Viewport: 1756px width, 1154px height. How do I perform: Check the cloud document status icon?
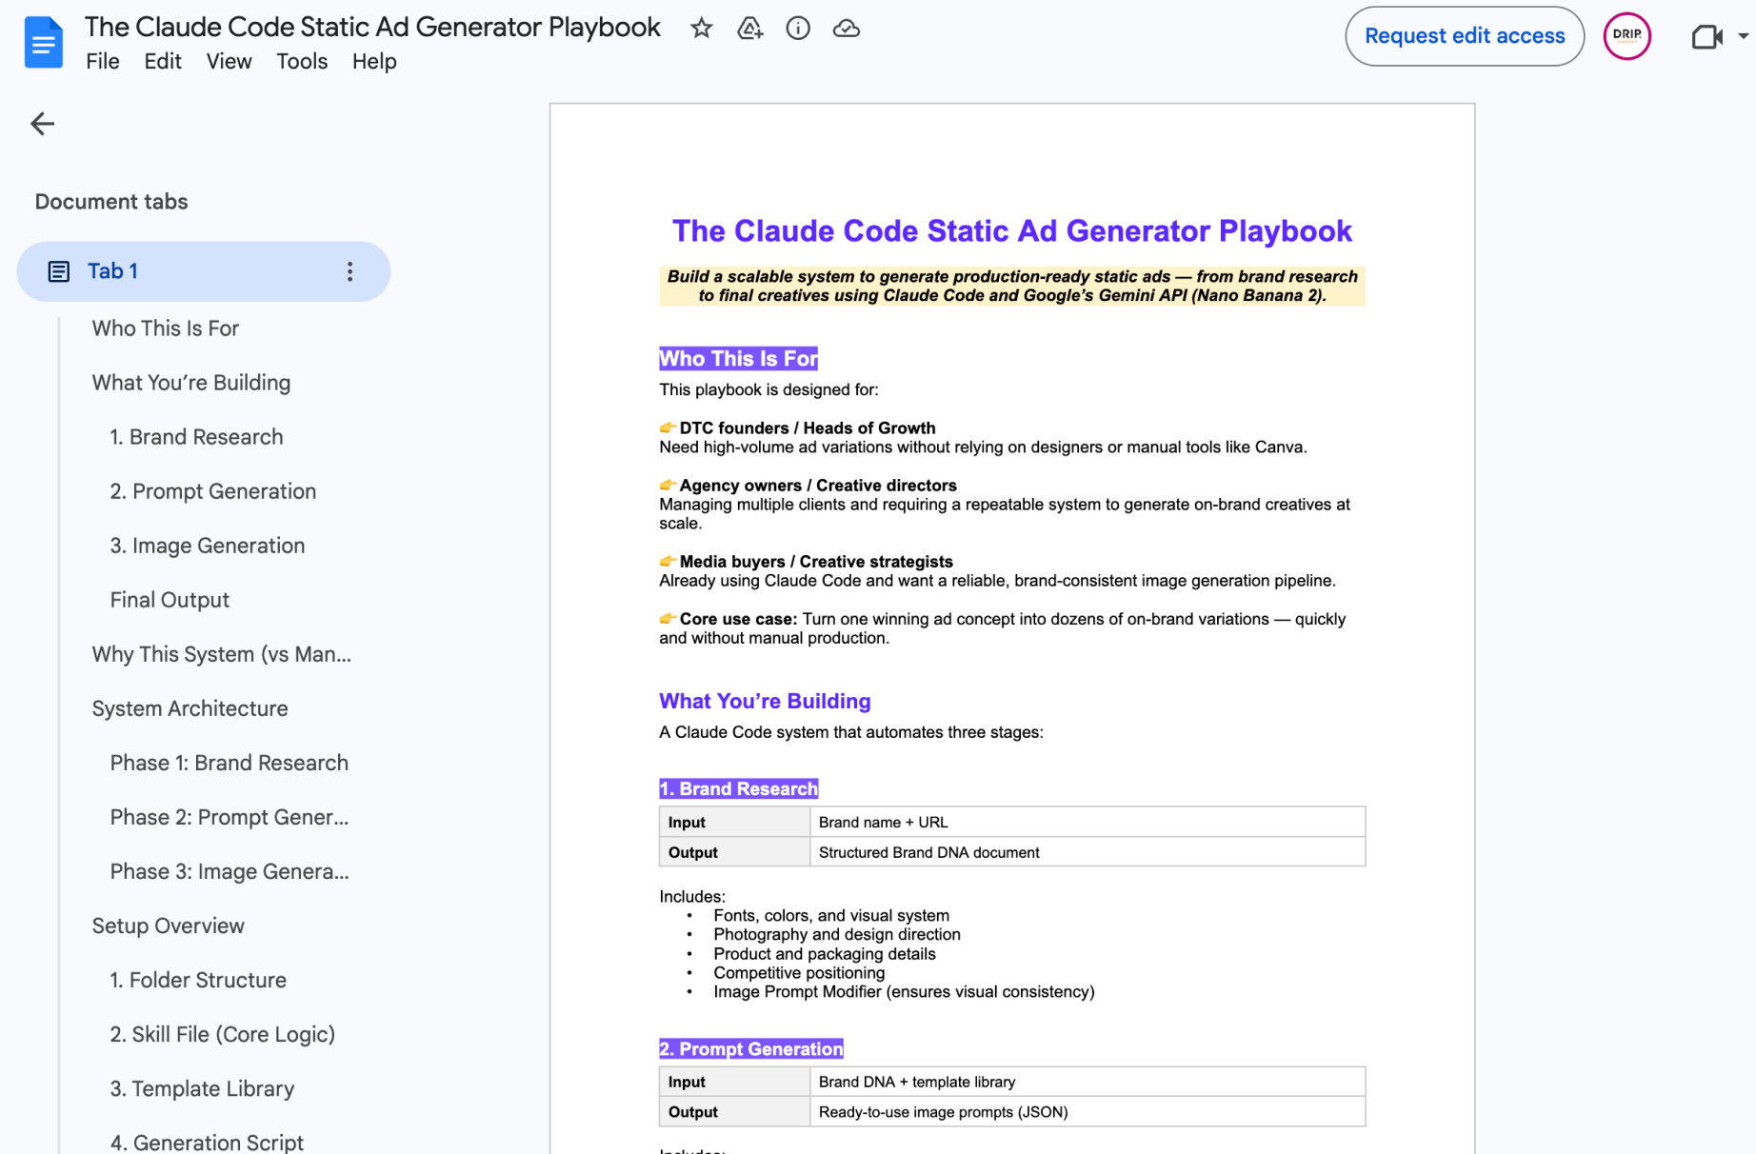click(x=847, y=29)
